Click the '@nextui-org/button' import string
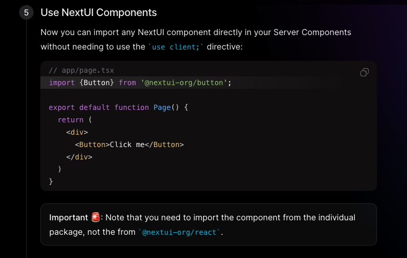Screen dimensions: 407x258 184,83
